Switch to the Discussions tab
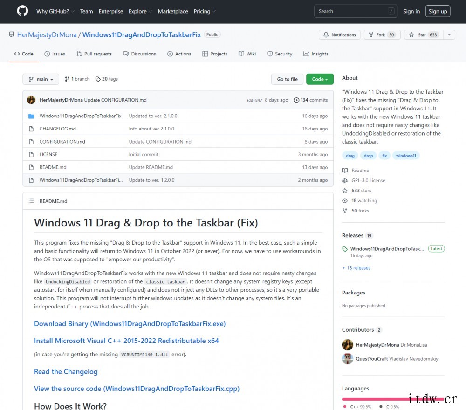 point(139,54)
